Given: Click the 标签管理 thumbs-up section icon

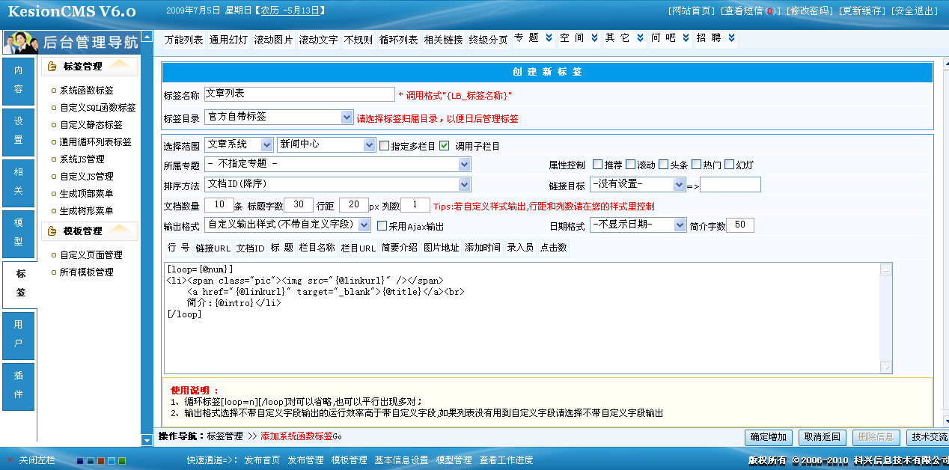Looking at the screenshot, I should tap(52, 67).
